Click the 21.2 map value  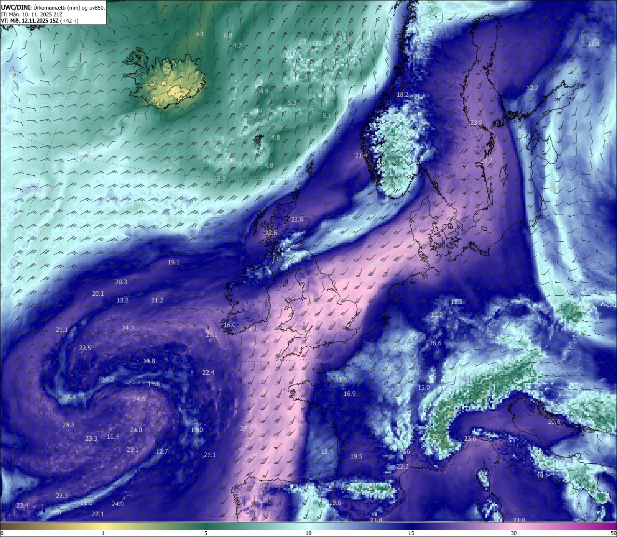(x=157, y=300)
